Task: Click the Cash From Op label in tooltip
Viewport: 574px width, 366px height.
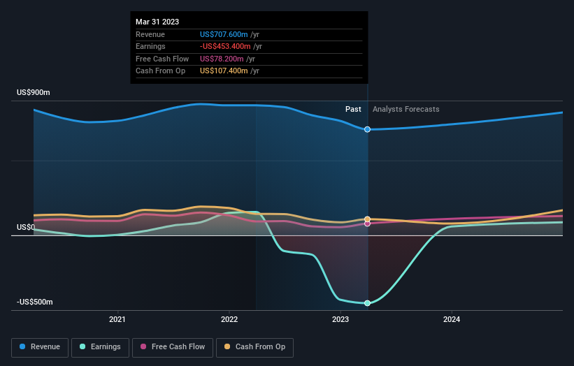Action: [160, 71]
